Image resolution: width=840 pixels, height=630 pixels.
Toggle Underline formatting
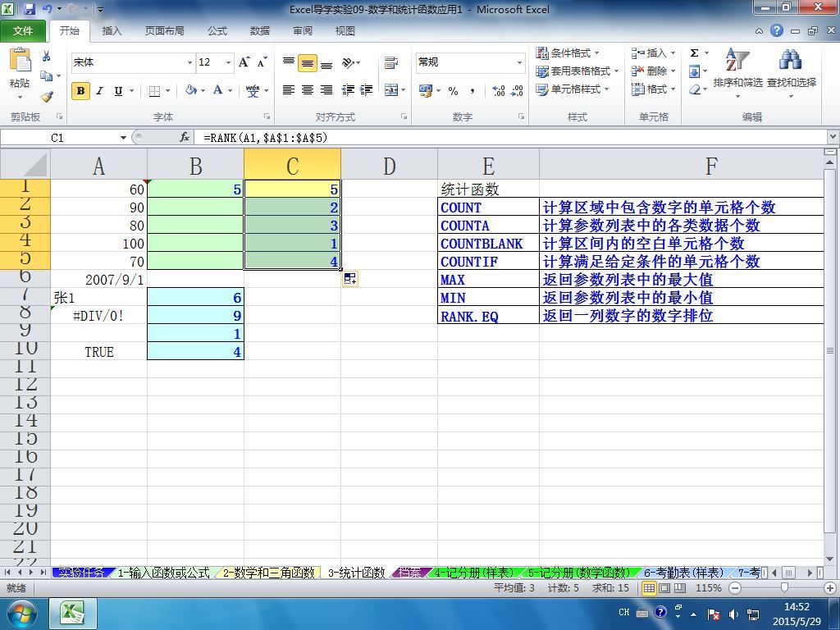pos(118,90)
